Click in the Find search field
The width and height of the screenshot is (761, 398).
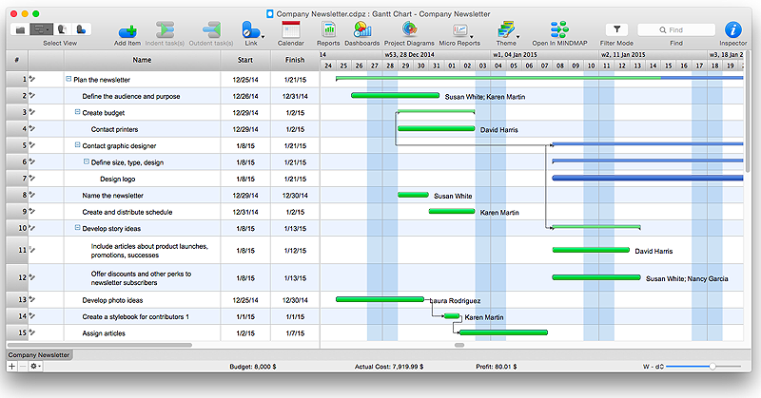676,30
